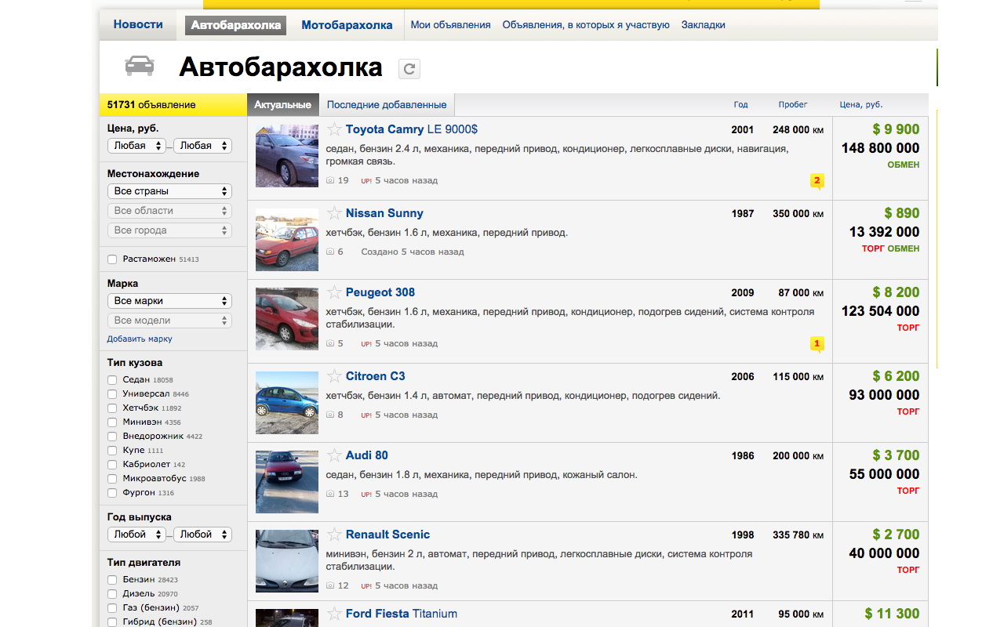Open the Мотобарахолка section tab
This screenshot has width=1004, height=627.
[x=347, y=25]
